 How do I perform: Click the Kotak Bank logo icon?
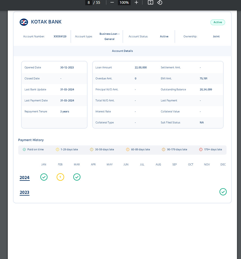(24, 22)
